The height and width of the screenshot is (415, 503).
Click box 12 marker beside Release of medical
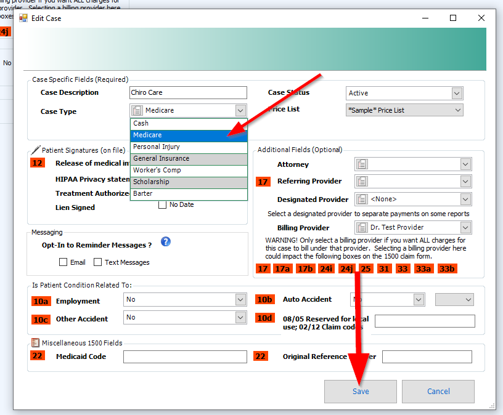(x=38, y=163)
